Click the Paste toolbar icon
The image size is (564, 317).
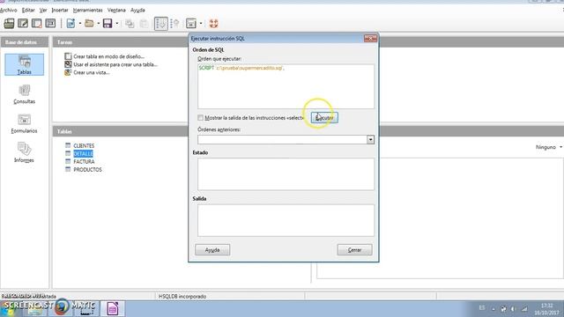tap(144, 24)
